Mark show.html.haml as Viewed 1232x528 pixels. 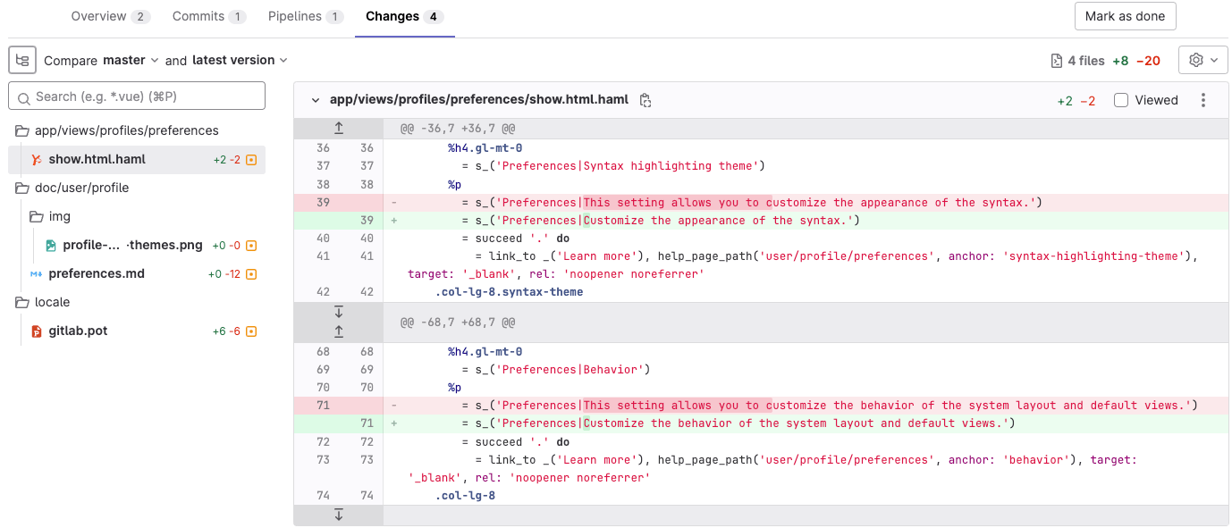coord(1120,100)
